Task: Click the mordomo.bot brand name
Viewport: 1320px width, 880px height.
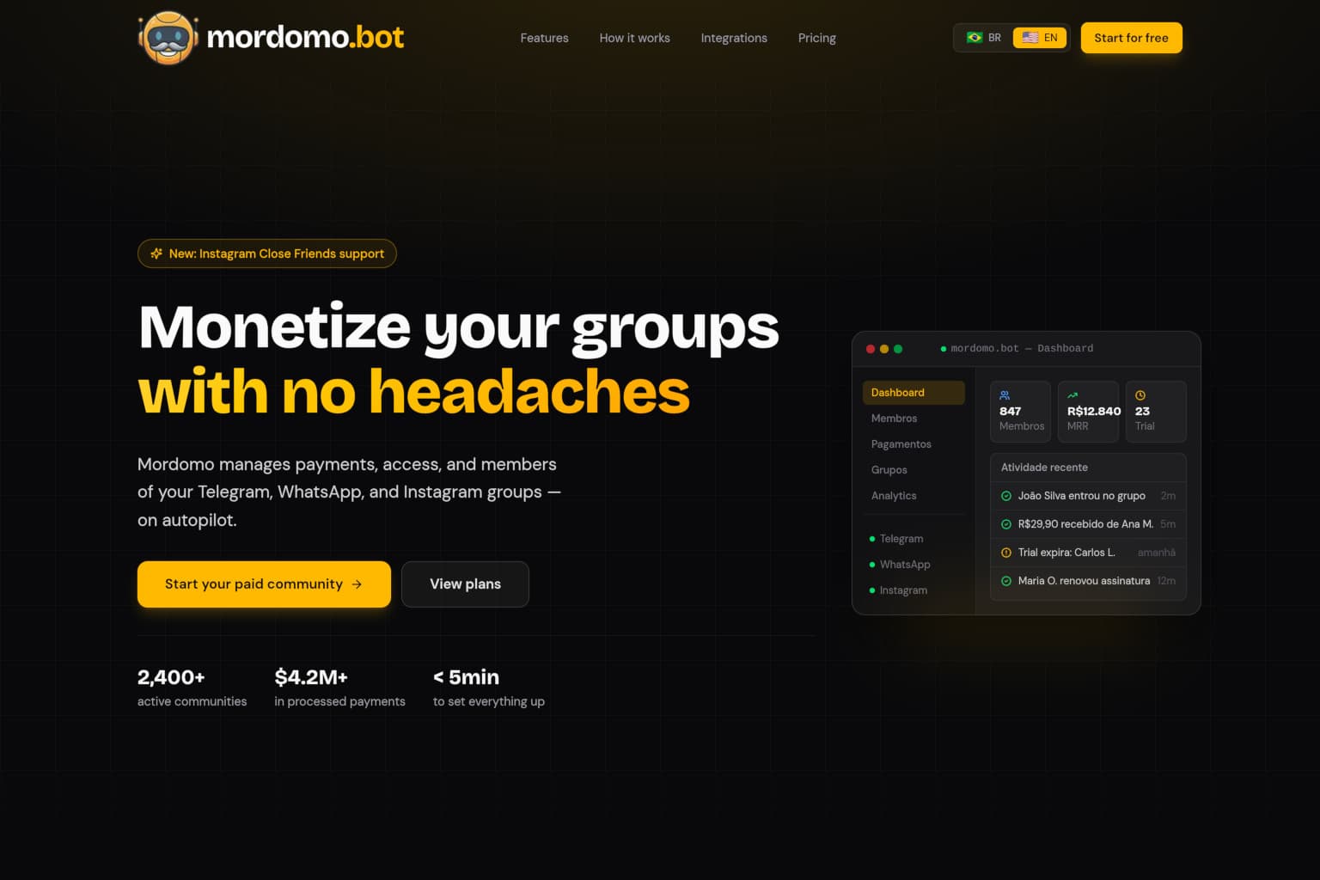Action: click(x=305, y=37)
